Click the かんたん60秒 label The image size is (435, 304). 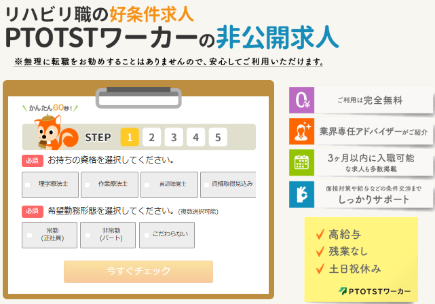(50, 108)
